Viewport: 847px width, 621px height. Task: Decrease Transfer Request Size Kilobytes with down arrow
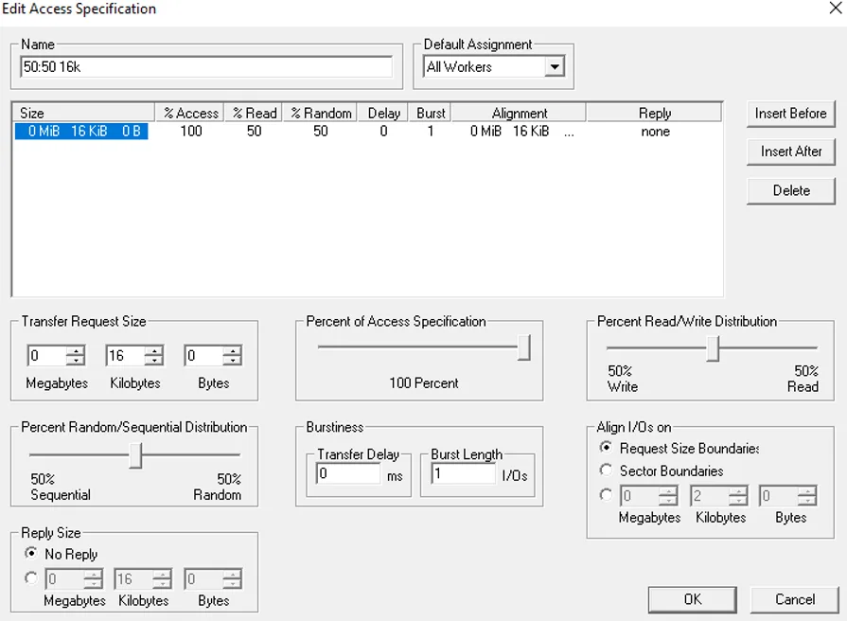pyautogui.click(x=154, y=361)
